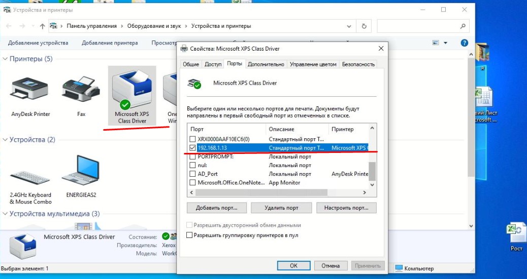Click the refresh button in address bar
The height and width of the screenshot is (279, 527).
(364, 26)
